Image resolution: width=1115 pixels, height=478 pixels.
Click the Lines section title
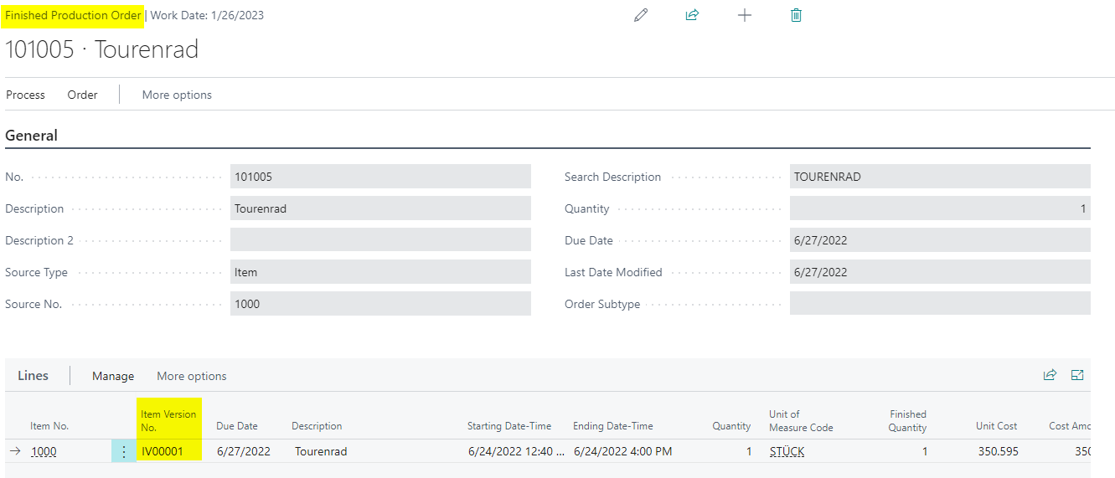34,376
